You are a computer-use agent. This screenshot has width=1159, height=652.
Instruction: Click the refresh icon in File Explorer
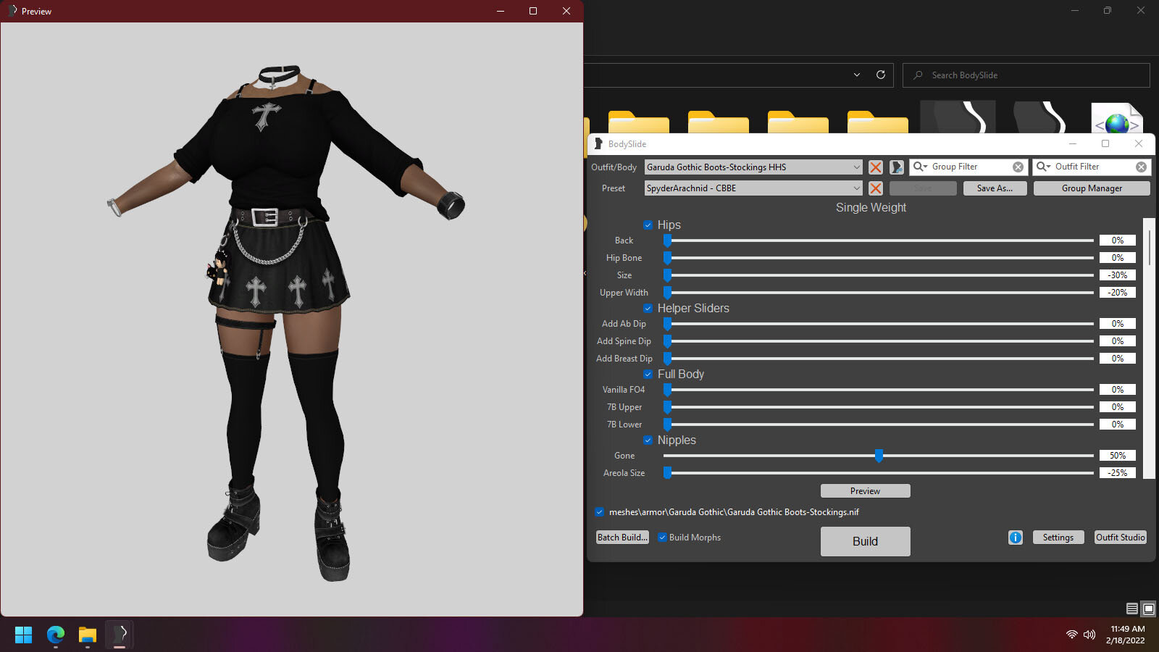[x=881, y=75]
